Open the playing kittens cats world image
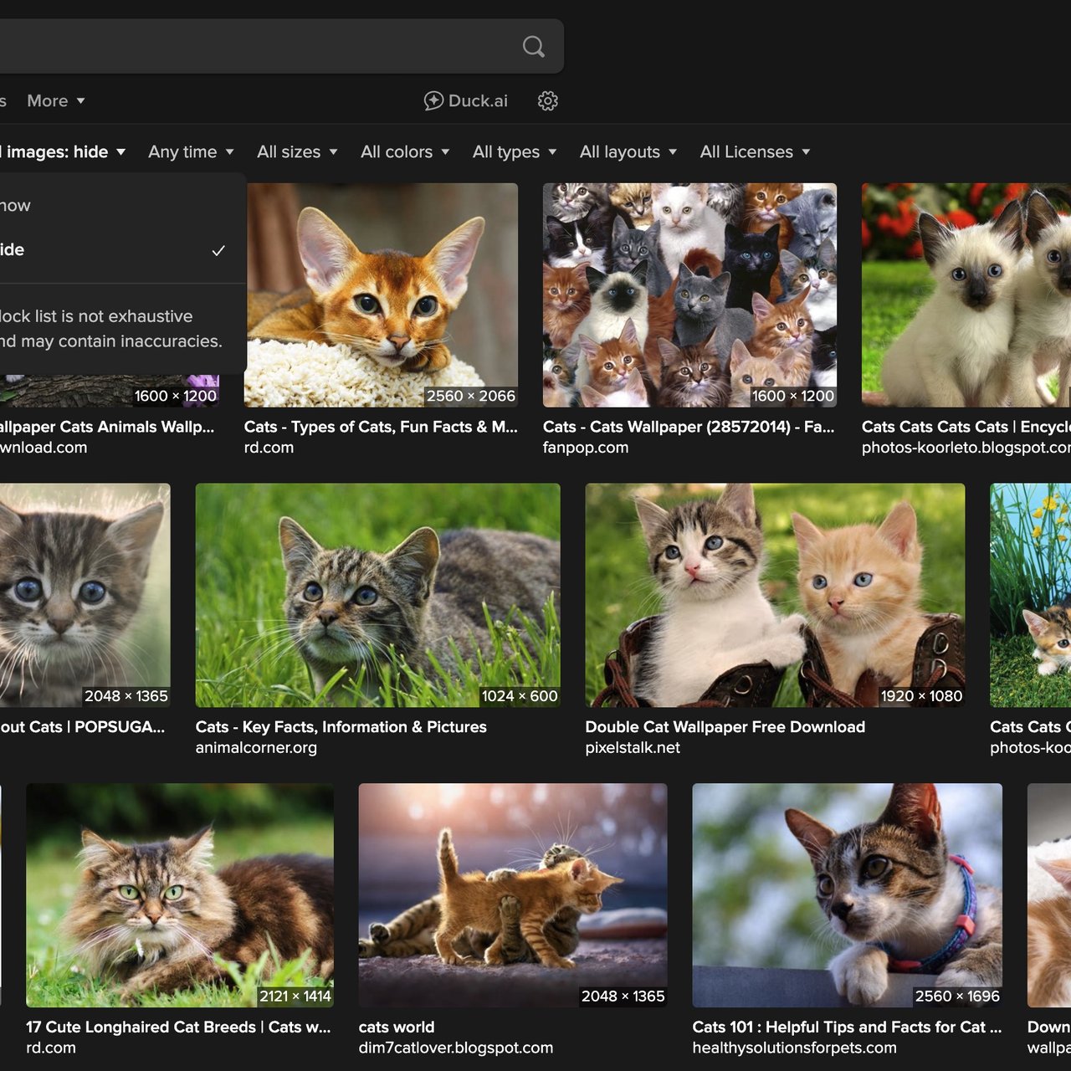The width and height of the screenshot is (1071, 1071). click(x=513, y=895)
